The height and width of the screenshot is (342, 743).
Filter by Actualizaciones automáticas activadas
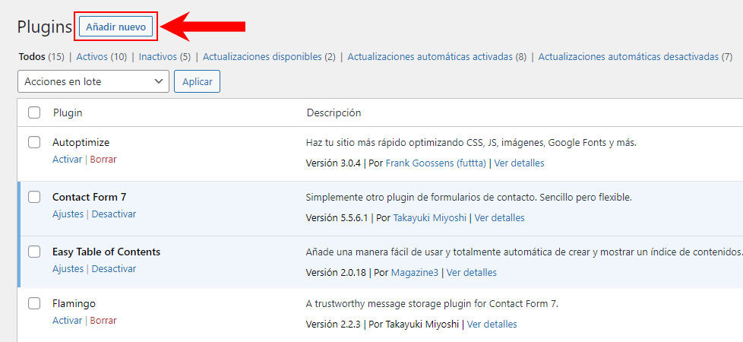pos(430,57)
